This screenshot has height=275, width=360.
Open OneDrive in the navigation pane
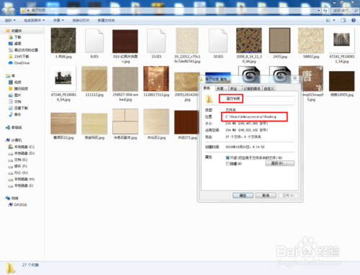pos(19,63)
